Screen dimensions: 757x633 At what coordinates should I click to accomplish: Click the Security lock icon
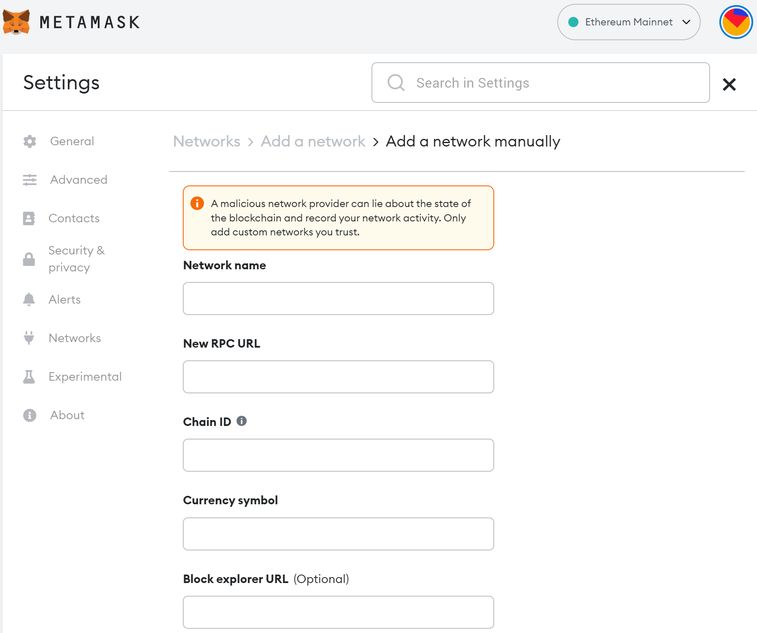click(29, 259)
